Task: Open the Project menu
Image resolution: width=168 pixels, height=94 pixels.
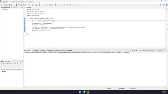Action: (x=27, y=3)
